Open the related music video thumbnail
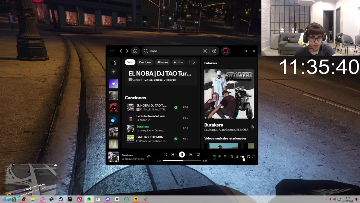Screen dimensions: 360x203 (223, 145)
